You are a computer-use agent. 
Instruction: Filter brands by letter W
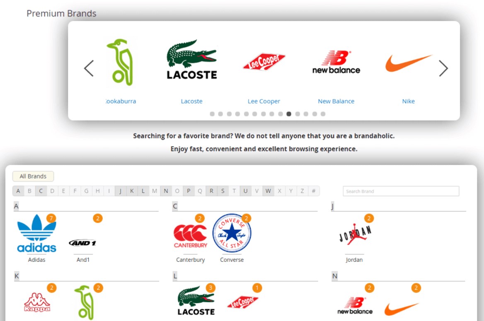point(268,191)
